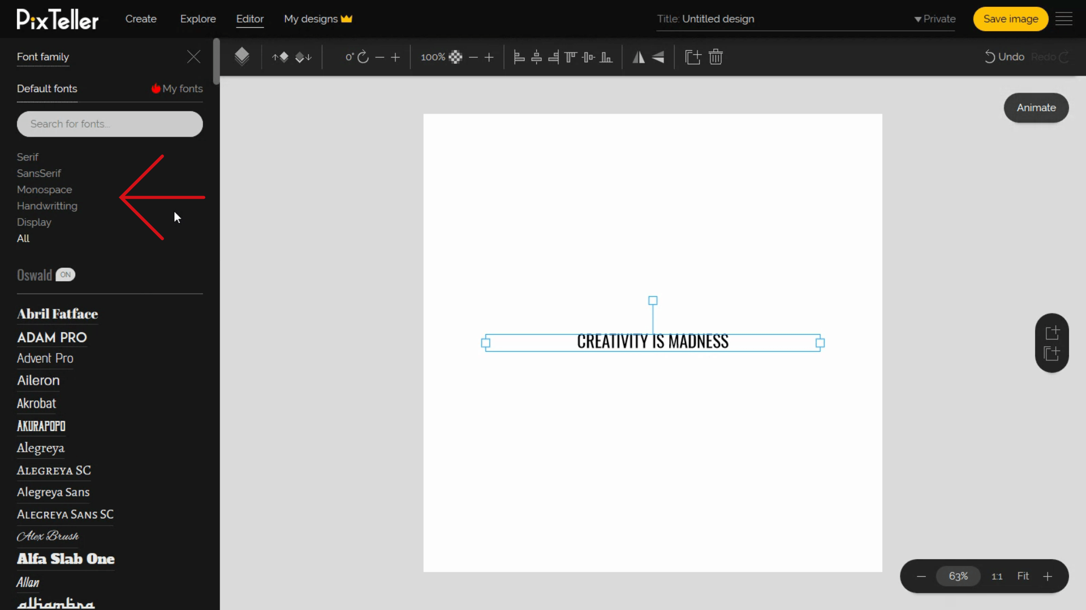Expand the Display font category
The width and height of the screenshot is (1086, 610).
33,221
